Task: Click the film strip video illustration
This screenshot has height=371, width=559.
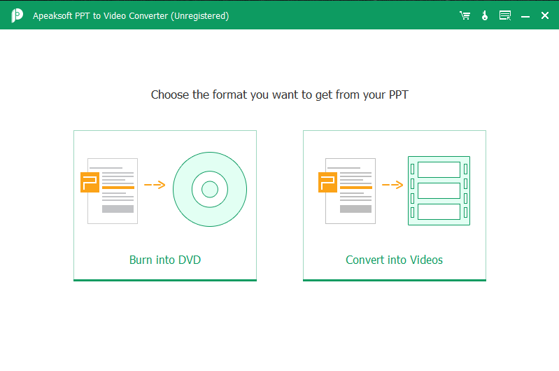Action: (x=439, y=190)
